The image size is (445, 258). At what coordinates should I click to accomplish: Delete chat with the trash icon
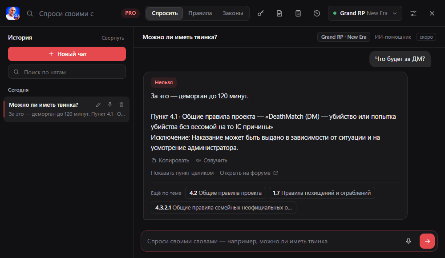(121, 105)
